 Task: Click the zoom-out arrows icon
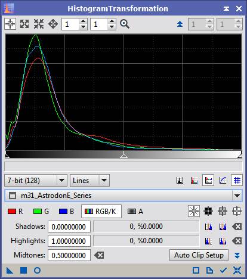39,24
